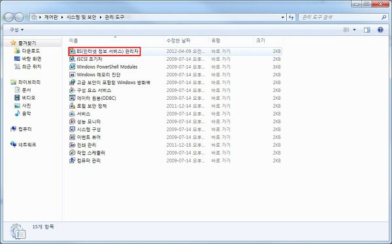Screen dimensions: 392x244
Task: Navigate to 시스템 및 보안 breadcrumb
Action: click(81, 17)
